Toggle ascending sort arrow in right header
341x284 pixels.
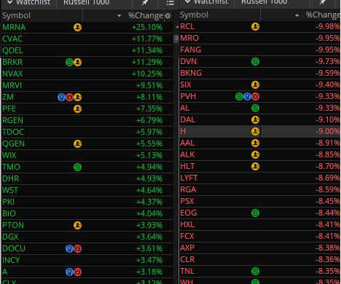point(297,15)
